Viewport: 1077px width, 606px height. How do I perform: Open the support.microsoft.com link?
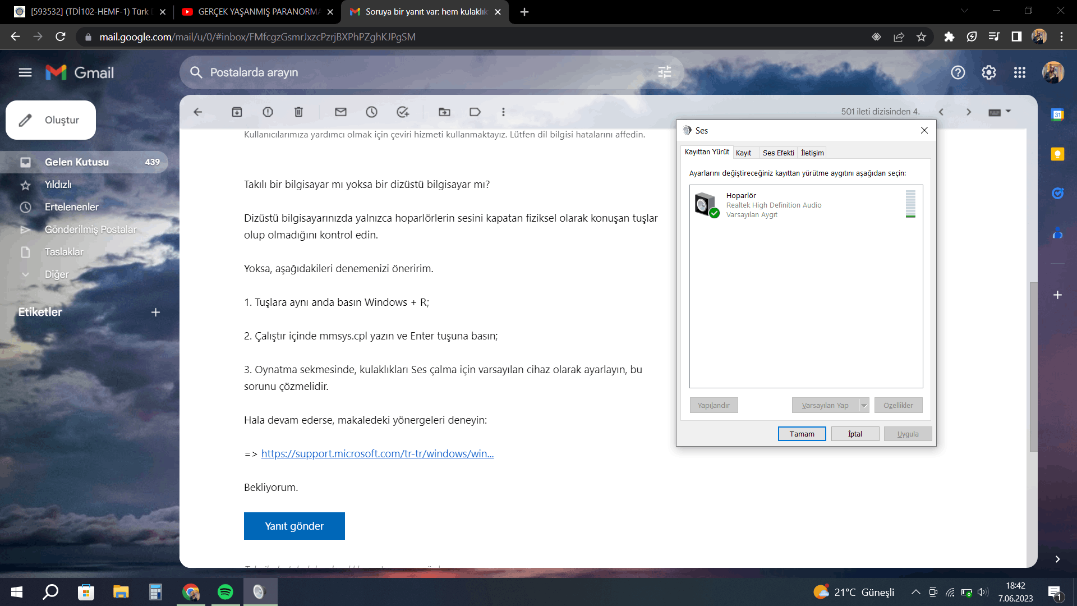[377, 453]
